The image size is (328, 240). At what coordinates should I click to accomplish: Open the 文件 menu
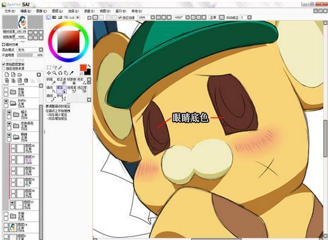click(10, 11)
